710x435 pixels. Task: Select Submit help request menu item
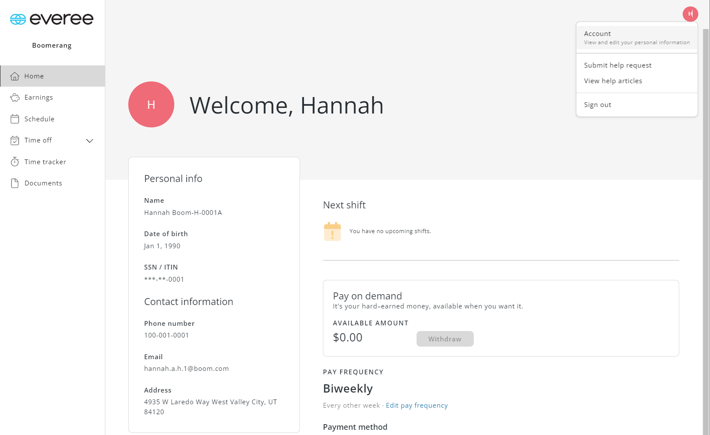[x=618, y=65]
